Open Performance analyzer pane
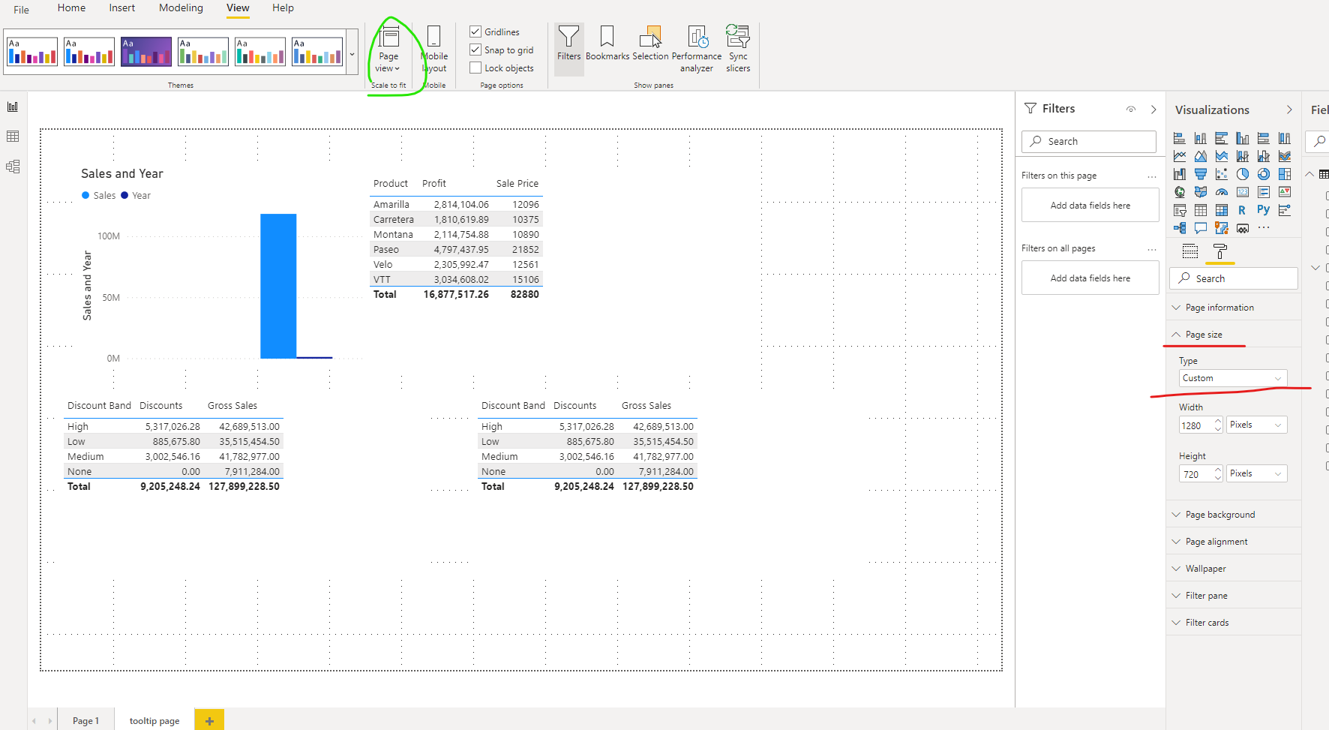 [x=697, y=50]
